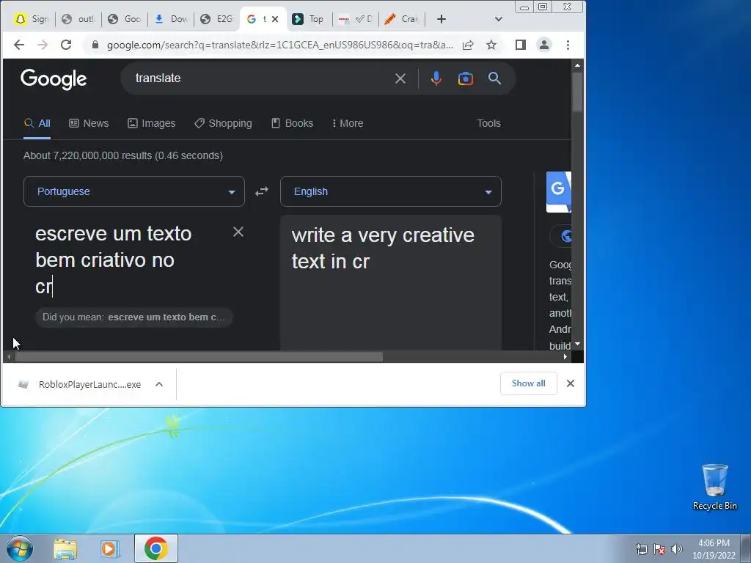751x563 pixels.
Task: Reload the current page
Action: pos(66,45)
